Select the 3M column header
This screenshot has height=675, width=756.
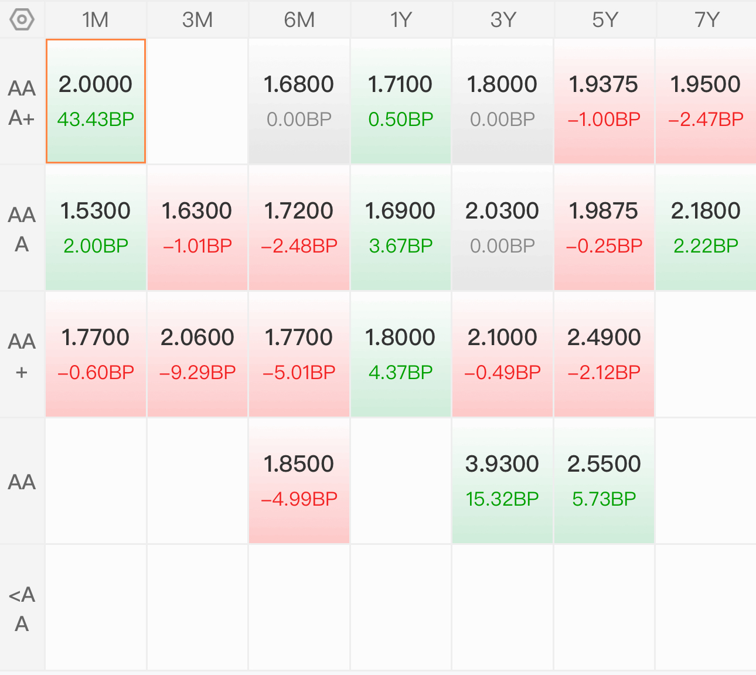click(x=197, y=20)
